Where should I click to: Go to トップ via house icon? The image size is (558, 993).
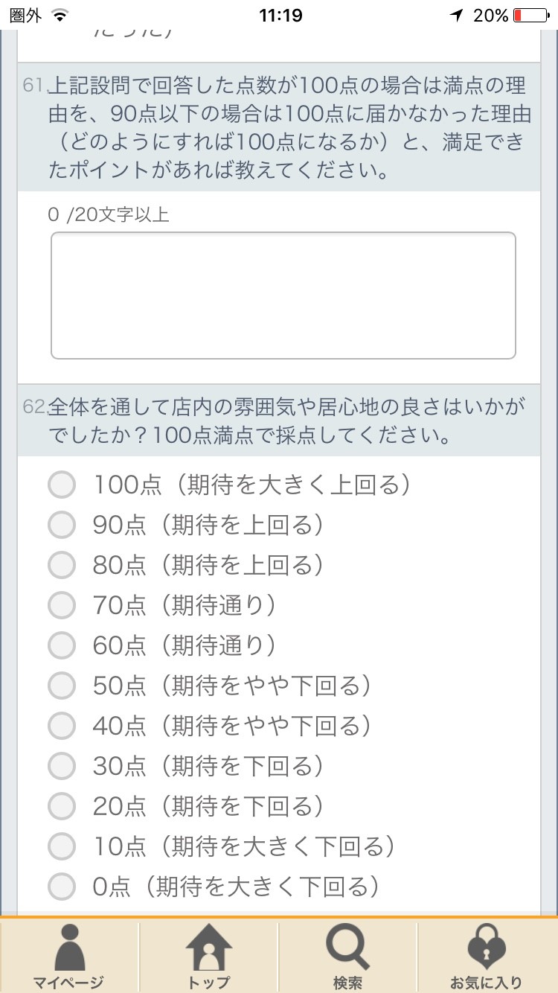coord(209,956)
